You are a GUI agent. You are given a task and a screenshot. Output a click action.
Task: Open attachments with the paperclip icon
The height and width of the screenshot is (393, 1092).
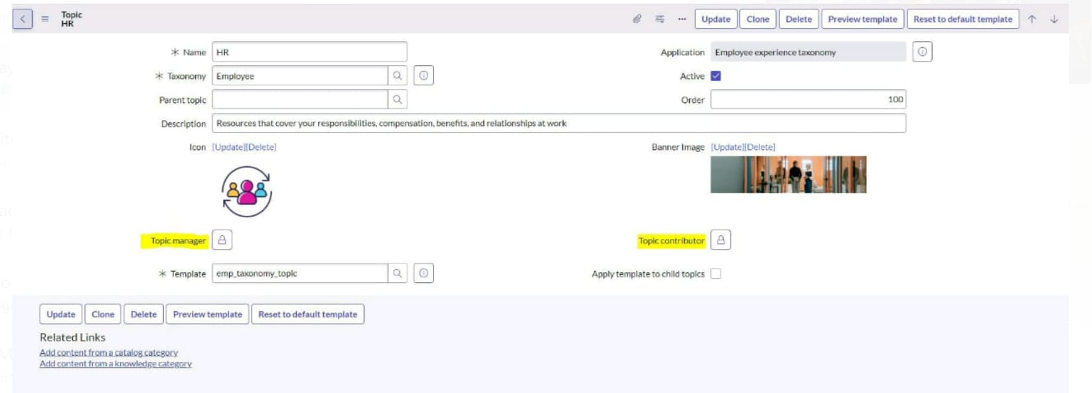click(637, 19)
